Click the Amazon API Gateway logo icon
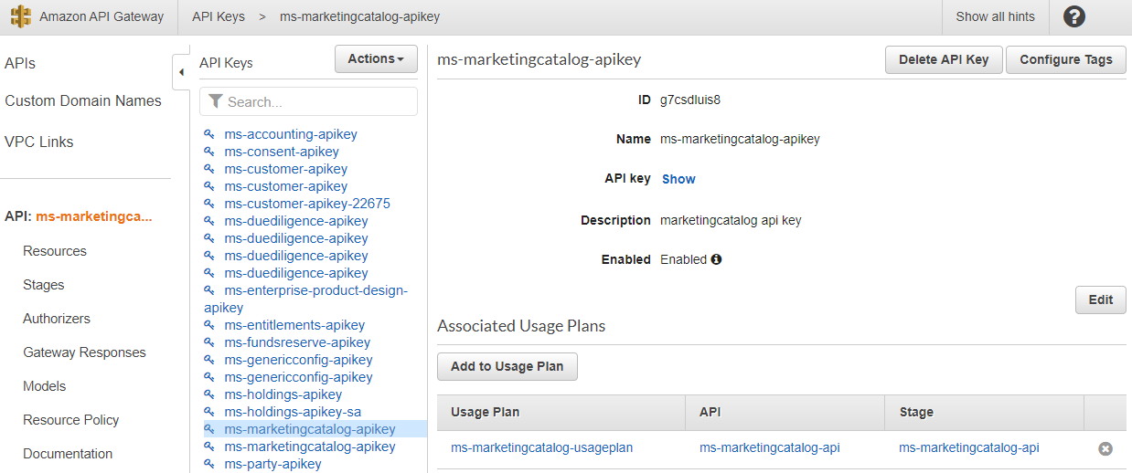1132x473 pixels. [x=20, y=16]
